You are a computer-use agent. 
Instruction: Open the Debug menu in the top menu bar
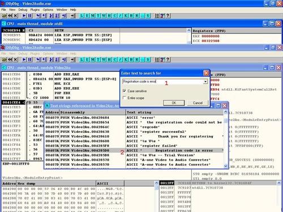pyautogui.click(x=23, y=10)
